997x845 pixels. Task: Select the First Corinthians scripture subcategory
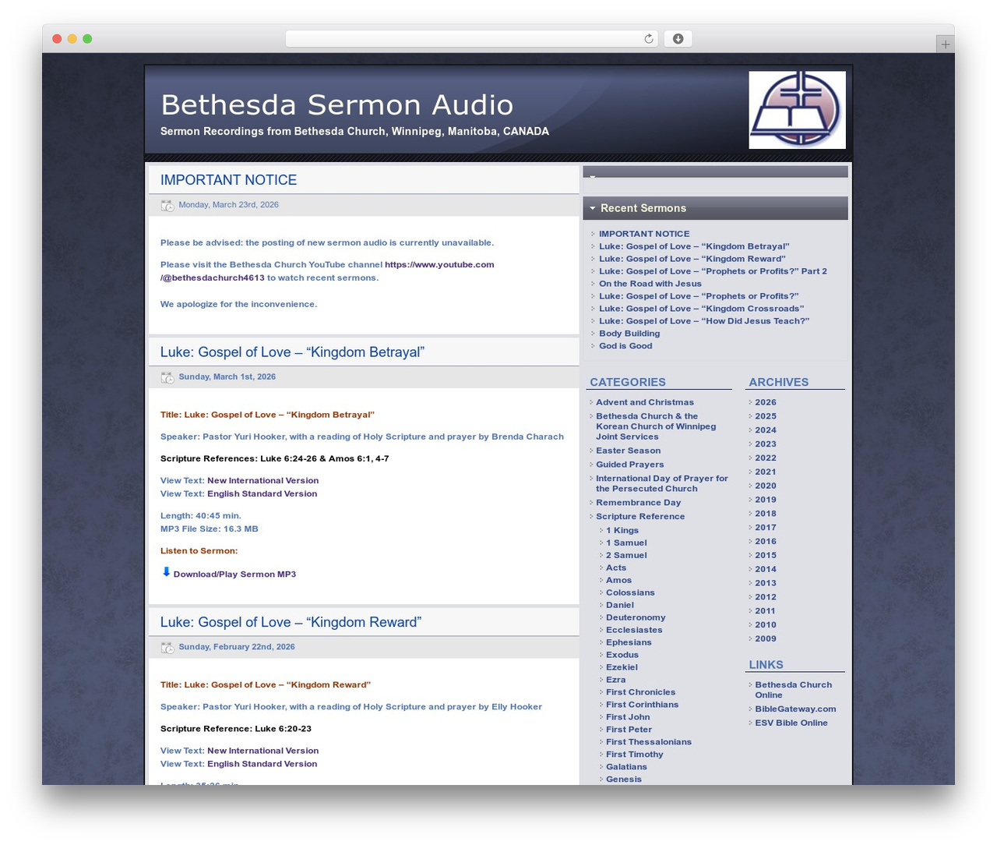tap(642, 705)
